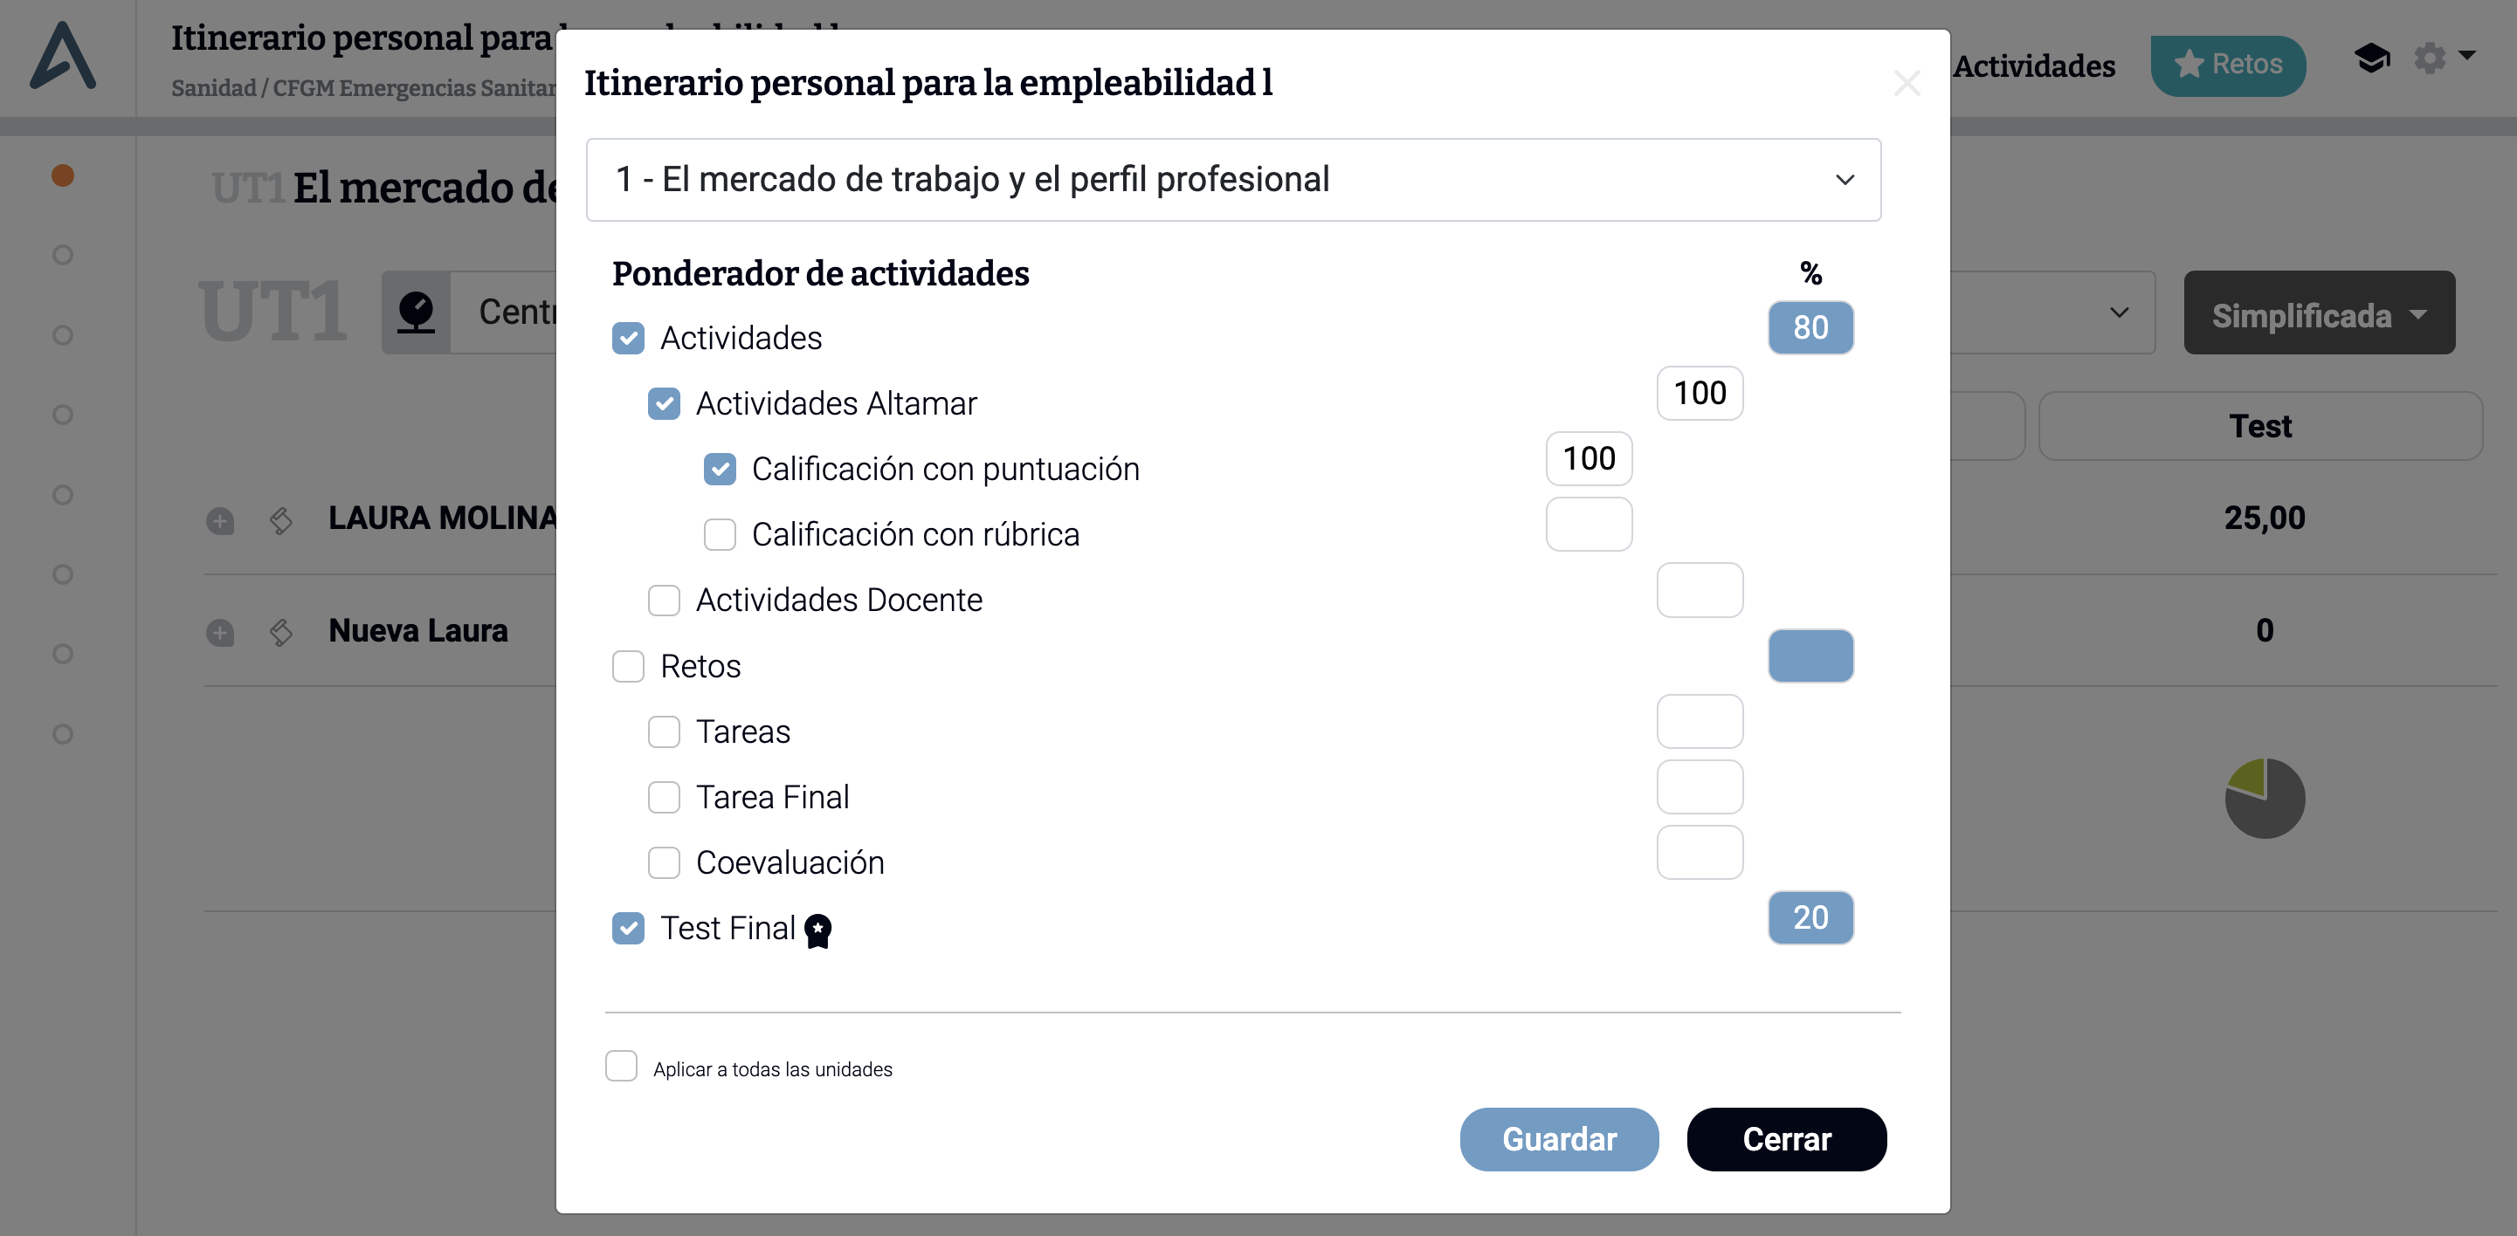The image size is (2517, 1236).
Task: Switch to the Actividades tab
Action: tap(2035, 66)
